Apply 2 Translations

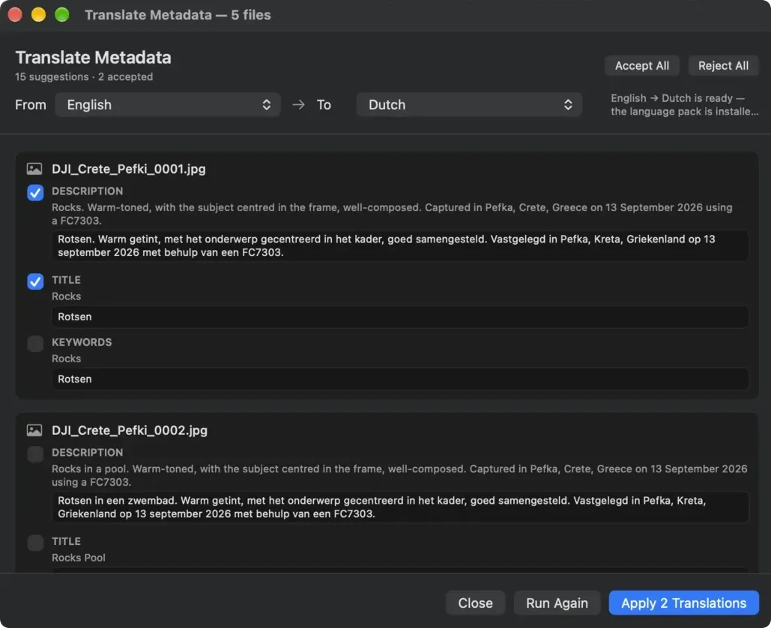(683, 603)
